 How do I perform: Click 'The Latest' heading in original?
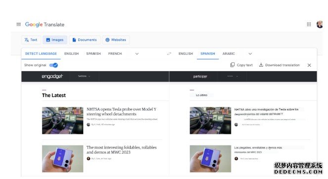point(54,95)
